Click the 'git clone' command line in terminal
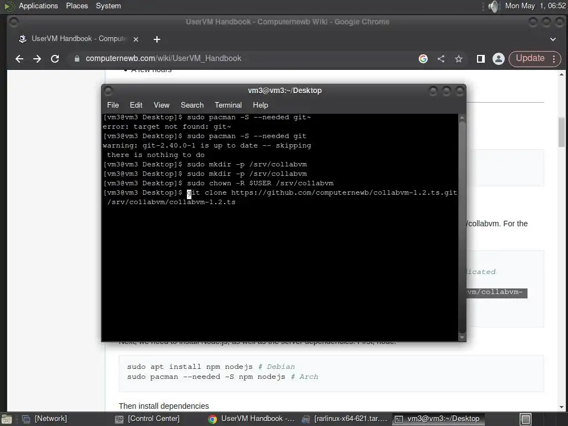Image resolution: width=568 pixels, height=426 pixels. point(280,197)
